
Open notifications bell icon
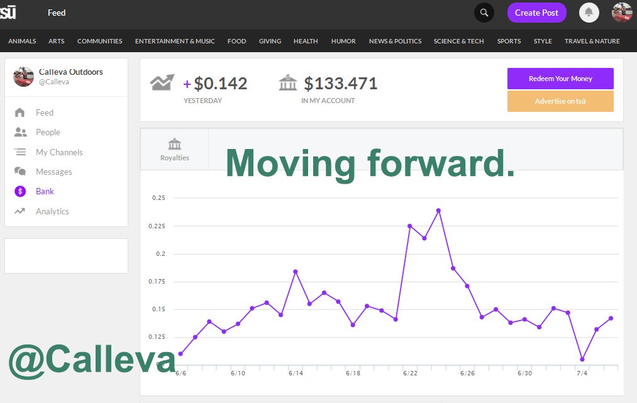tap(589, 13)
